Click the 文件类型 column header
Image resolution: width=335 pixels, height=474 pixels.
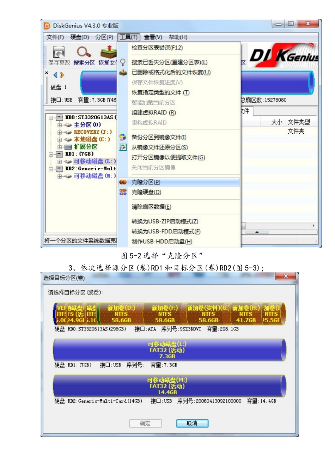point(299,122)
